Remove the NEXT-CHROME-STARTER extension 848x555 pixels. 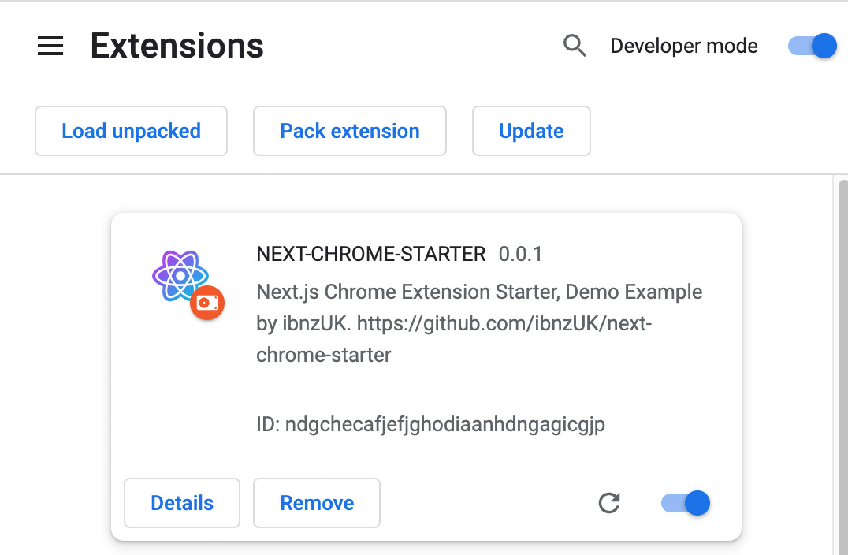pos(317,503)
